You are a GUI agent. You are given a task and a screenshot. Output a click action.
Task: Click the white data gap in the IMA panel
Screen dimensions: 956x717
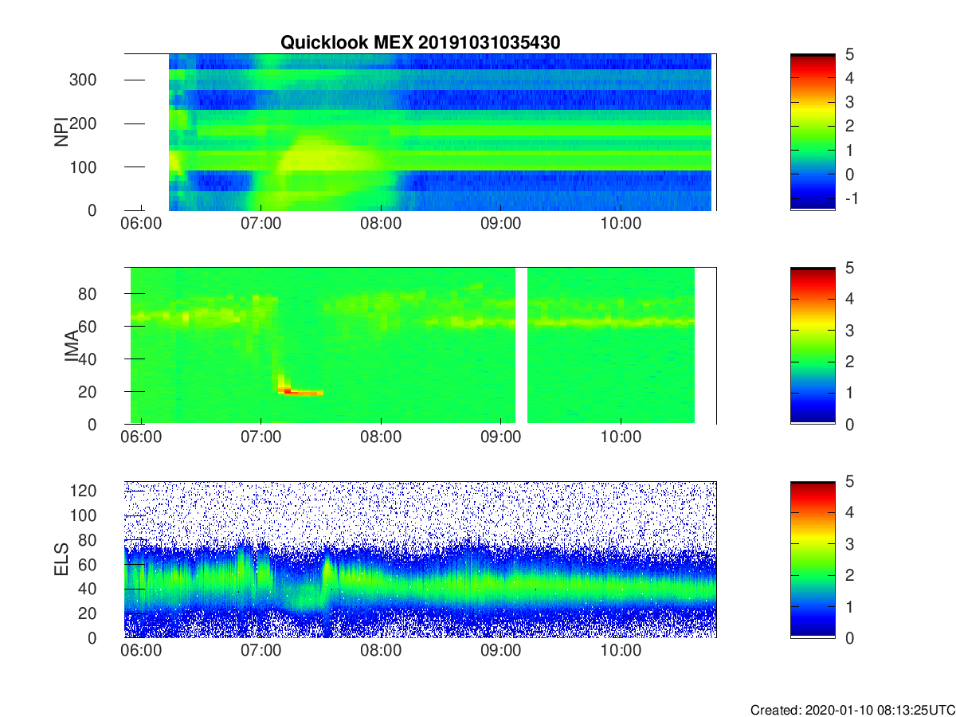point(521,346)
